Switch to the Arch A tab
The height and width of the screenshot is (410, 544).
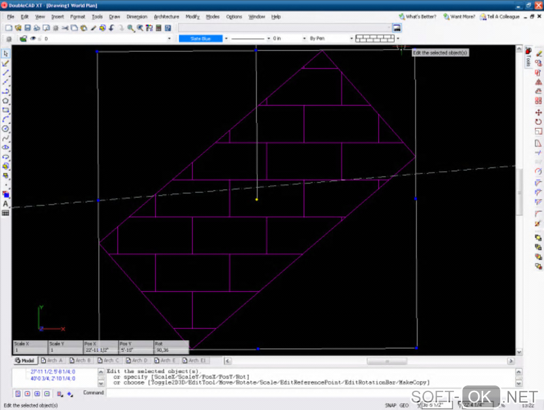pyautogui.click(x=52, y=361)
